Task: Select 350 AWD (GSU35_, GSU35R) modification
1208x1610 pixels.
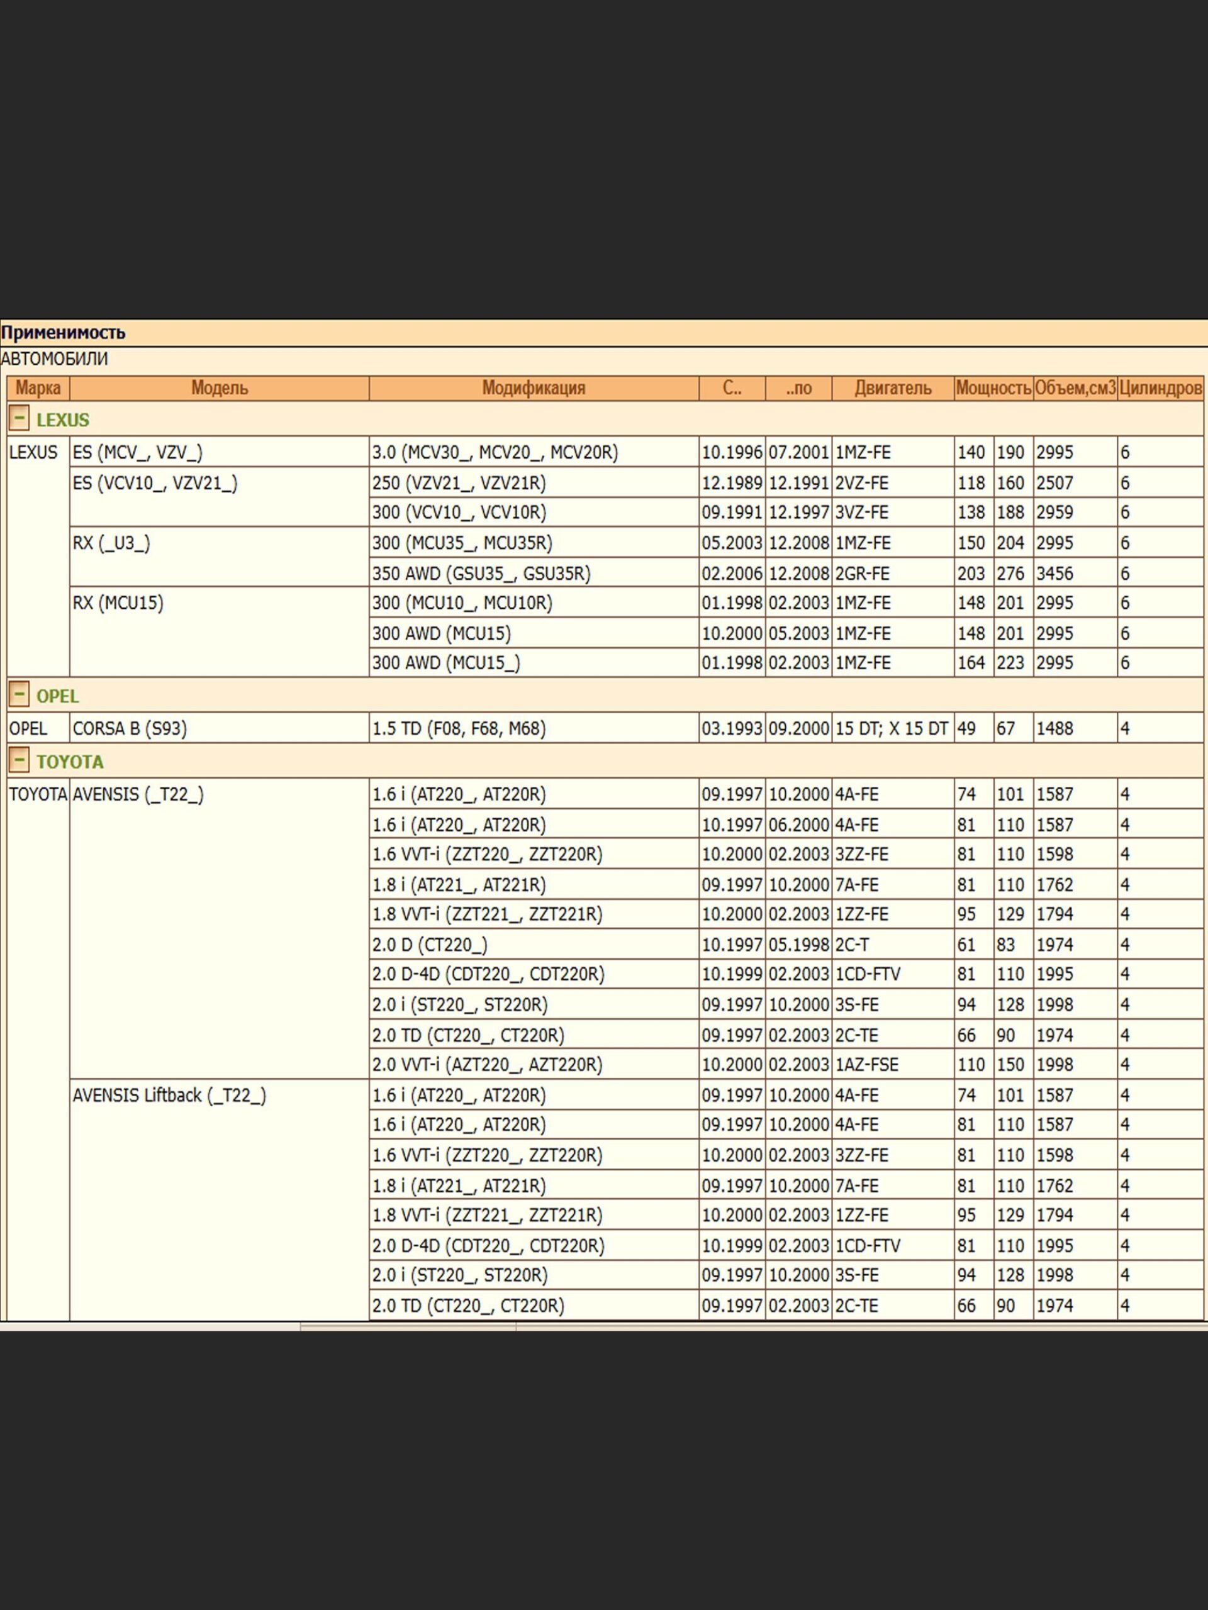Action: tap(481, 574)
